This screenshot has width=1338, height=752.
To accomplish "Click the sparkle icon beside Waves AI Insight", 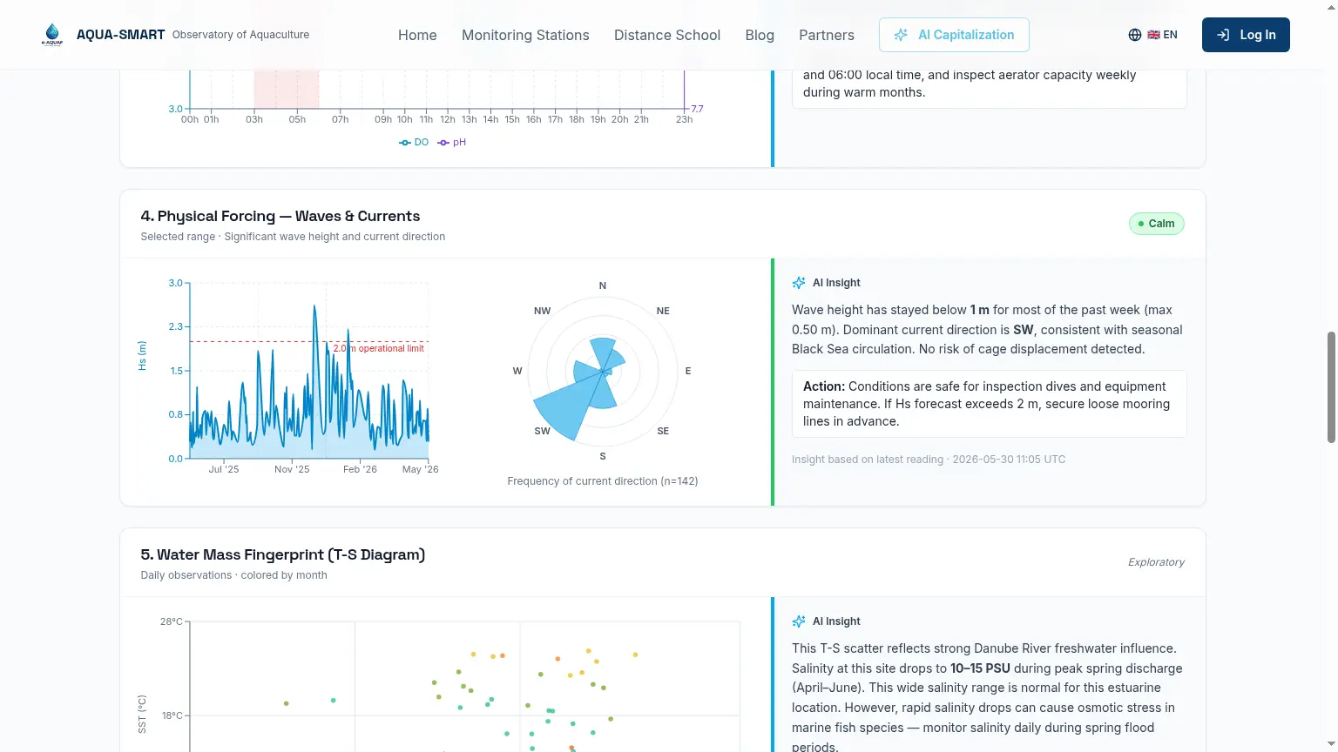I will [799, 283].
